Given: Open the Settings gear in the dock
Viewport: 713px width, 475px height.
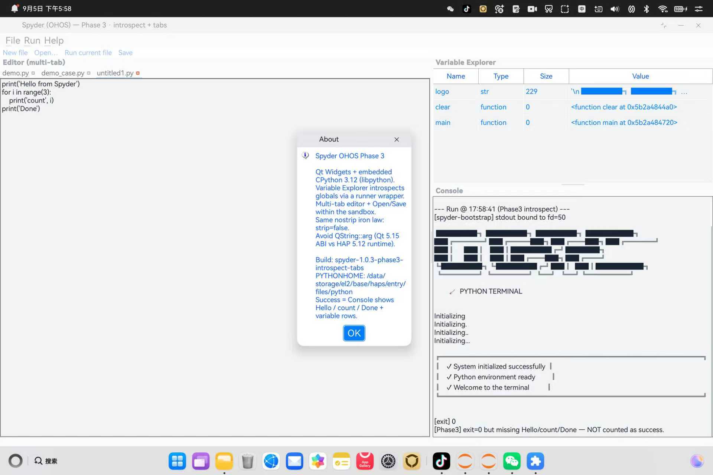Looking at the screenshot, I should pos(388,461).
